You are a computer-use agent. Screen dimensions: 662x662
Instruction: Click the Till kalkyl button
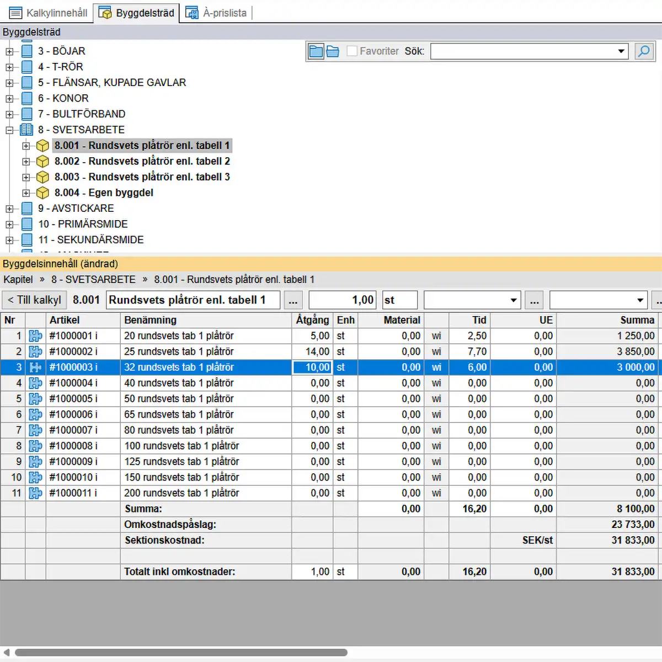pos(34,300)
